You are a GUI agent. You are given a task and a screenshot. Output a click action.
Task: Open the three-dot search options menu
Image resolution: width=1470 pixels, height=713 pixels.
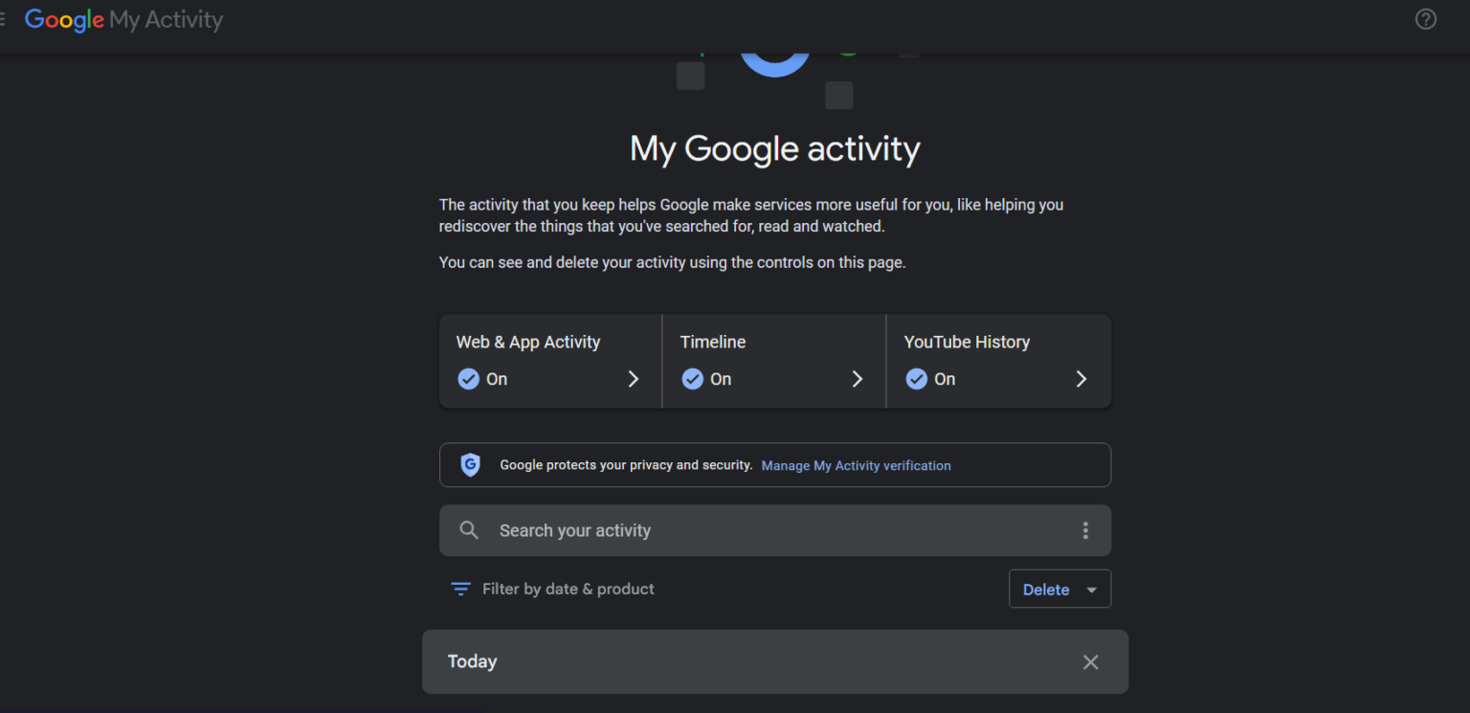[1085, 529]
